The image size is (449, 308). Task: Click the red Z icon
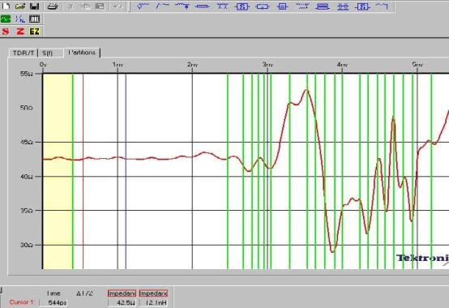coord(20,31)
